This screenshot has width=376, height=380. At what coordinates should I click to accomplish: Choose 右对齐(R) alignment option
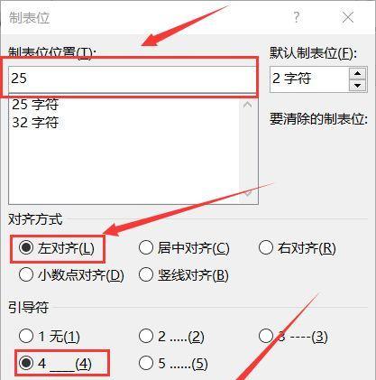[x=297, y=248]
